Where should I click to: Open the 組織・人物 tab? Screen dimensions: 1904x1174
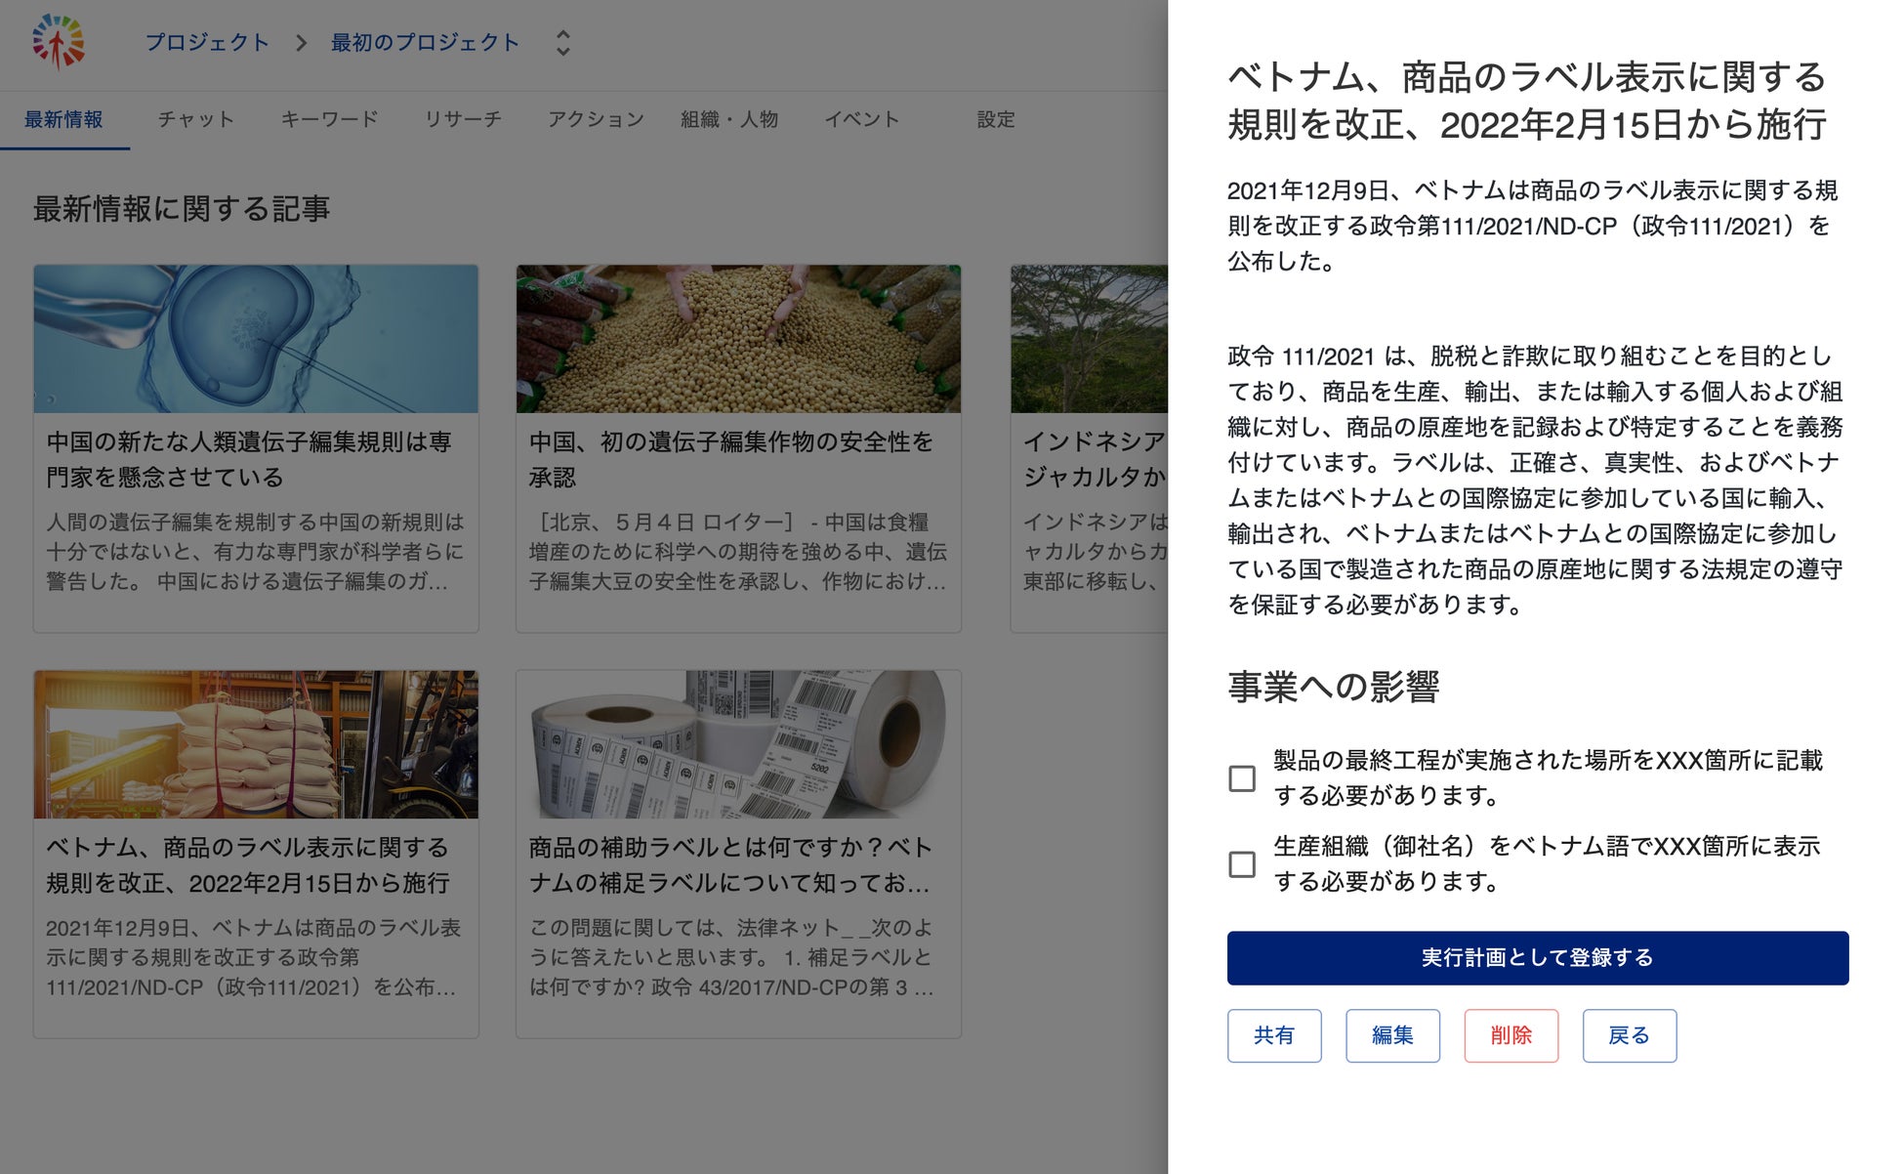(729, 119)
